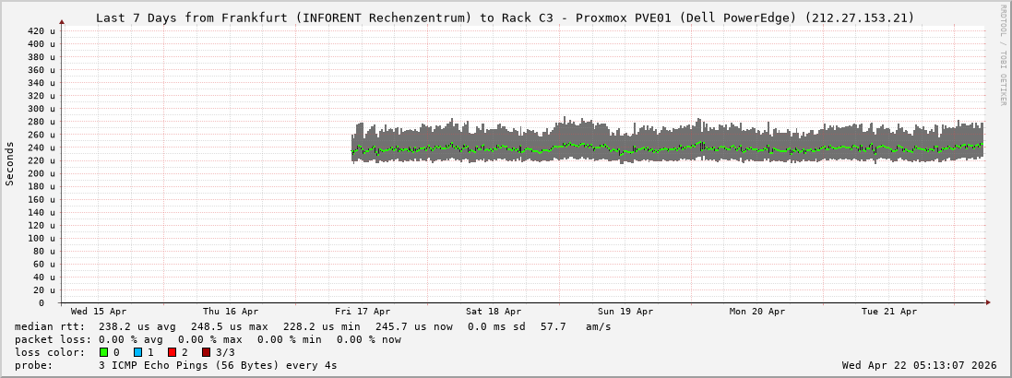Click the packet loss statistics line
1012x378 pixels.
click(x=208, y=339)
